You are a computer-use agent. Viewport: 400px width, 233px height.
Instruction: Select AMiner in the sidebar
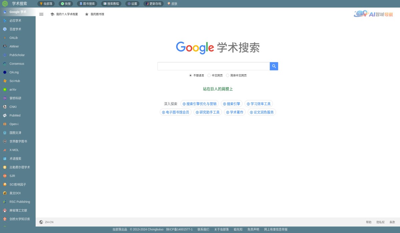14,46
